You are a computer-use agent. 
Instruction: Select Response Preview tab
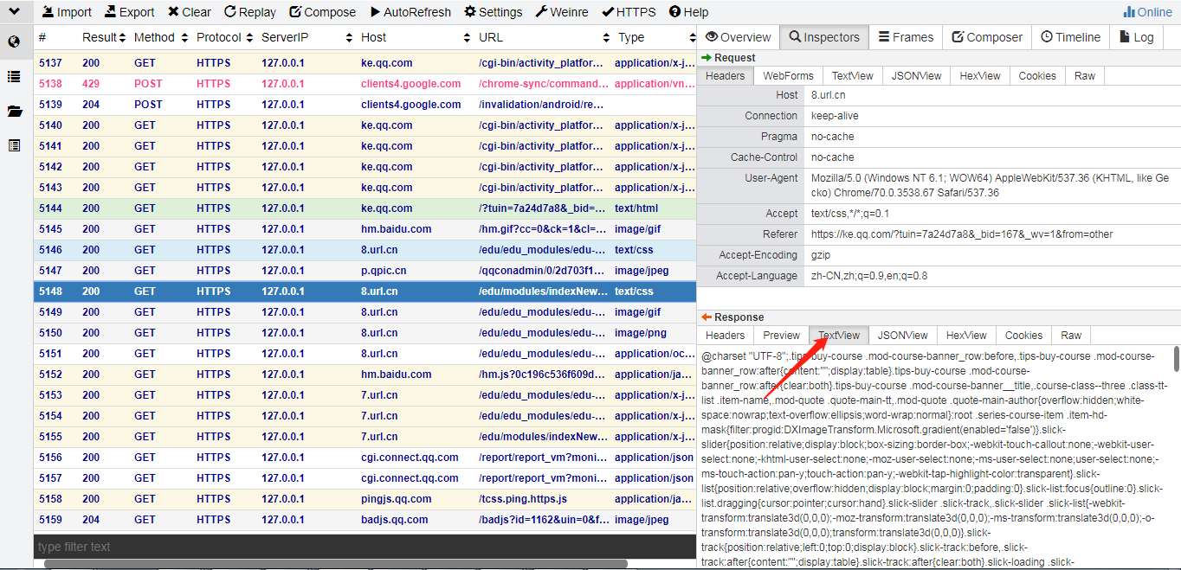(x=782, y=336)
